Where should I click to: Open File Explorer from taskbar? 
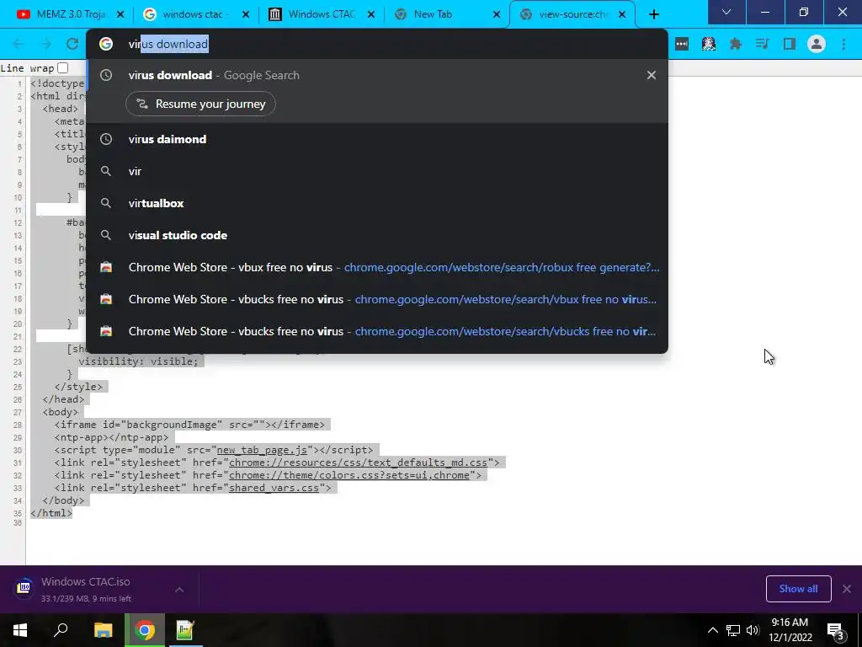pos(103,630)
